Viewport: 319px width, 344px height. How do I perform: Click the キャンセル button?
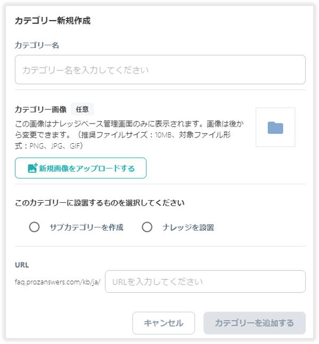(163, 323)
